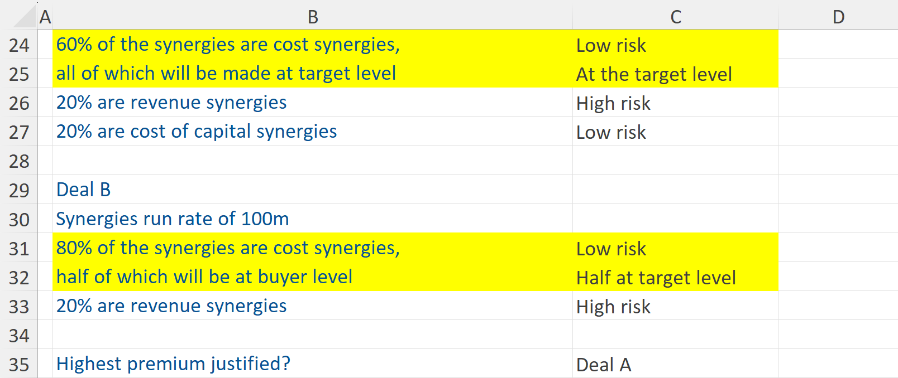Select column C header
The image size is (898, 378).
pyautogui.click(x=676, y=17)
